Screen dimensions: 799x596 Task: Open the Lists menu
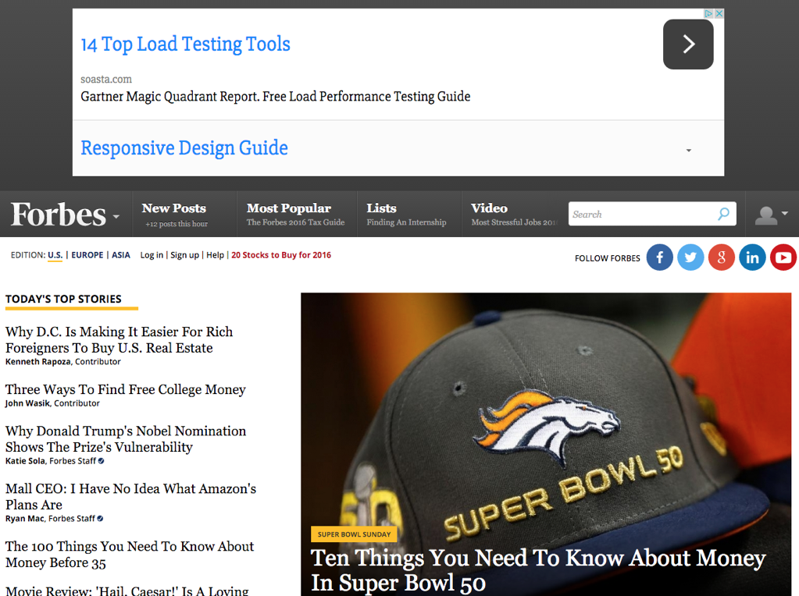coord(381,208)
